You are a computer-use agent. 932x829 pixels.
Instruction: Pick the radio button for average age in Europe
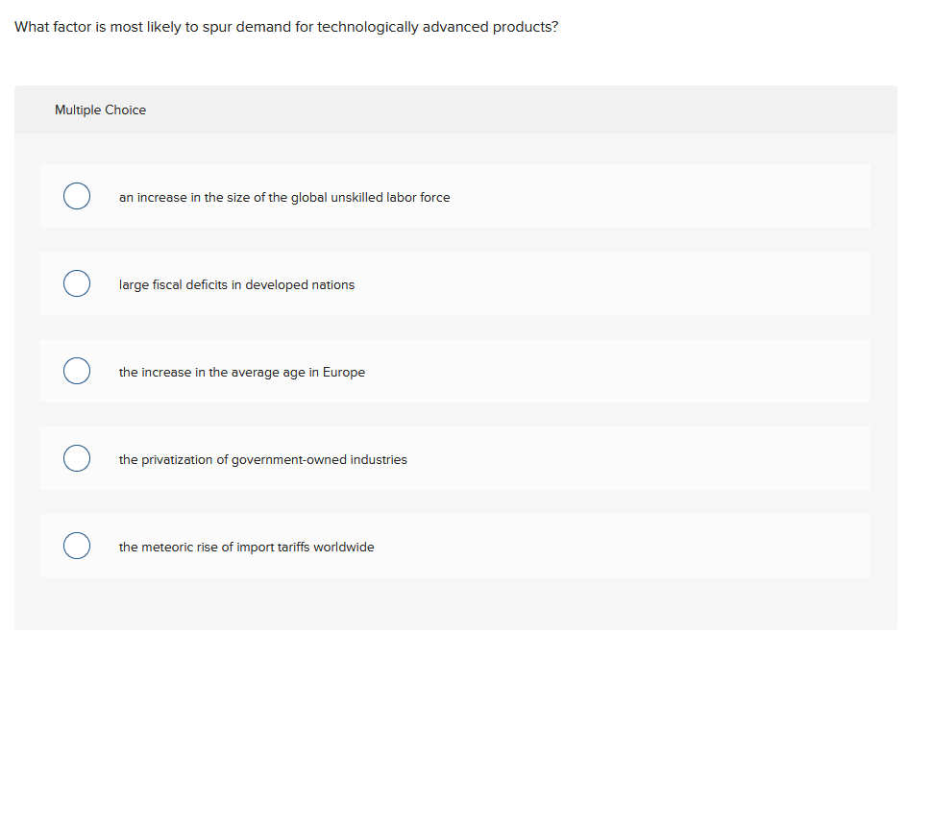pos(77,372)
